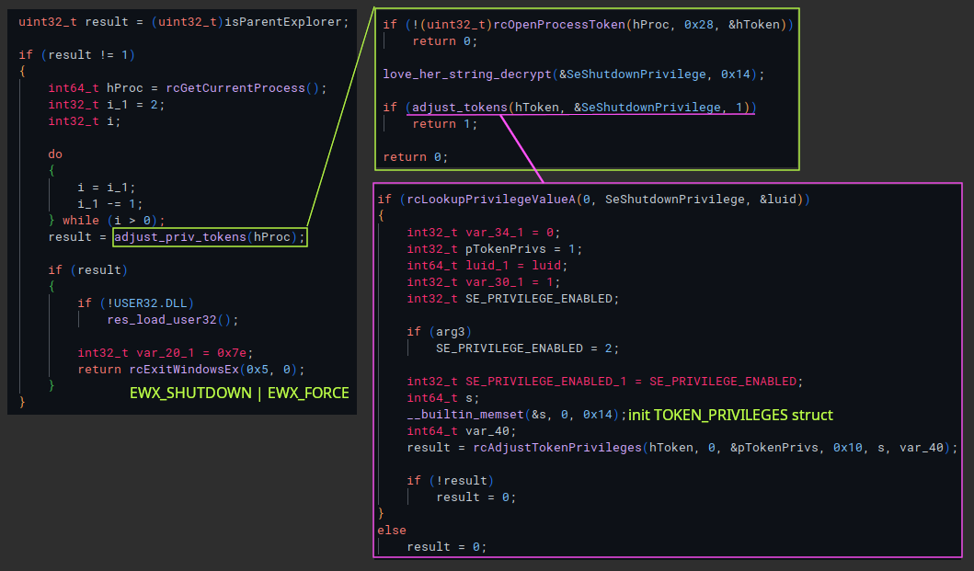Viewport: 974px width, 571px height.
Task: Click the "SE_PRIVILEGE_ENABLED = 2;" assignment
Action: pos(527,348)
